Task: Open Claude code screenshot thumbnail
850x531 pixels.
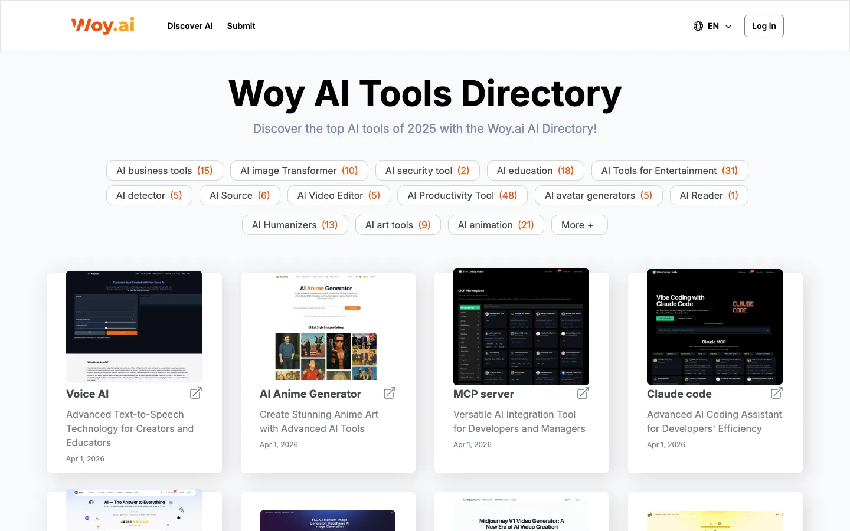Action: click(715, 326)
